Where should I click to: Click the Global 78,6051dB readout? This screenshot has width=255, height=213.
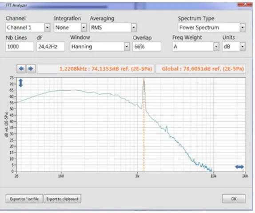[203, 69]
